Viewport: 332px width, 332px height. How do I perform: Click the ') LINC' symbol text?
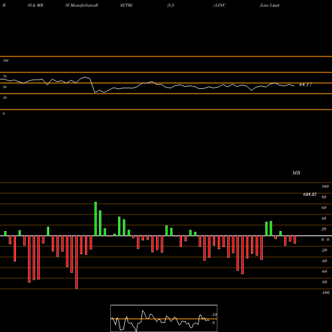(219, 5)
